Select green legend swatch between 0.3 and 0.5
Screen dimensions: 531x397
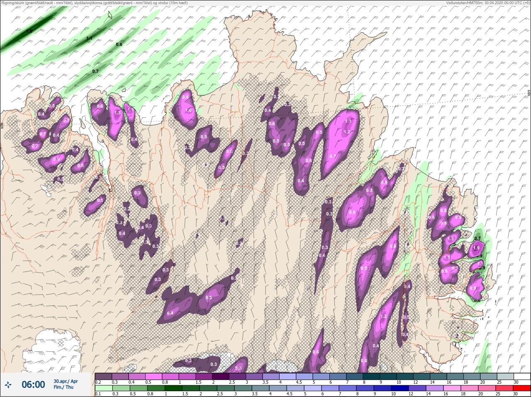tap(120, 388)
